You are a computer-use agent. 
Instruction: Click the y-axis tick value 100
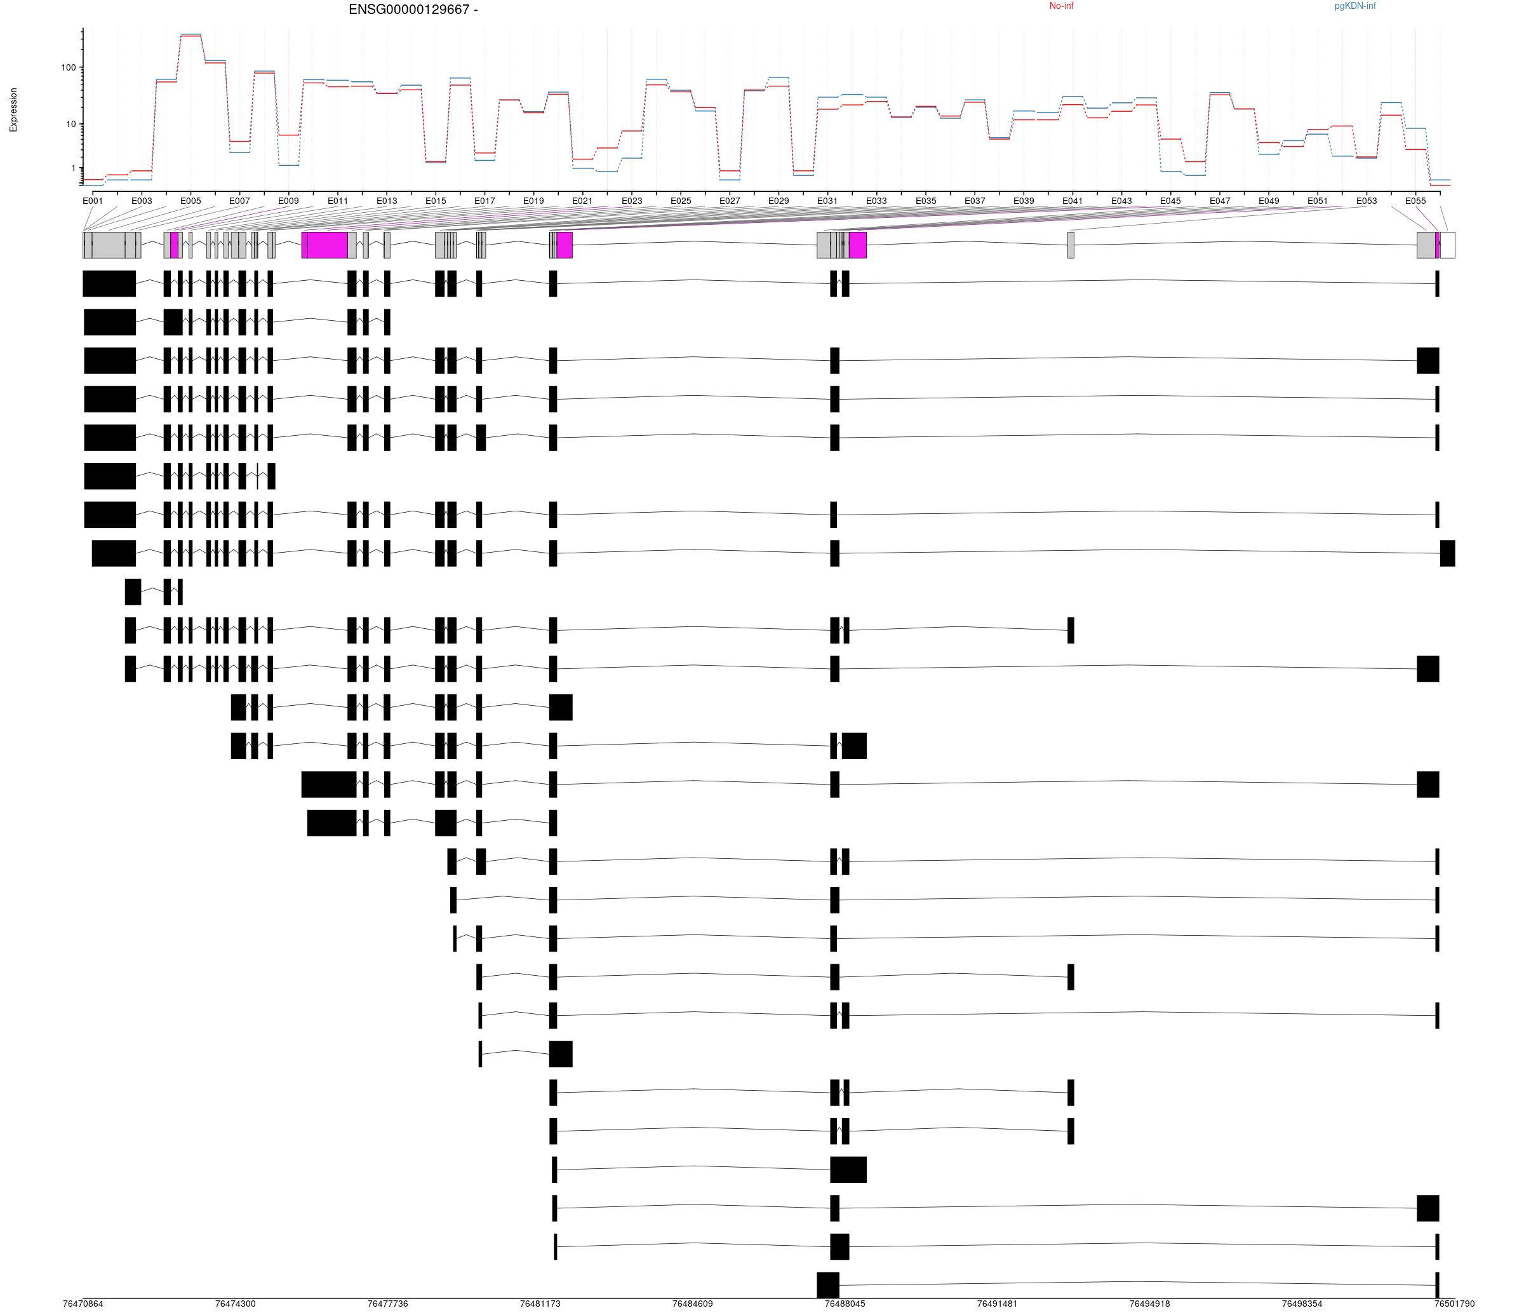pos(69,68)
